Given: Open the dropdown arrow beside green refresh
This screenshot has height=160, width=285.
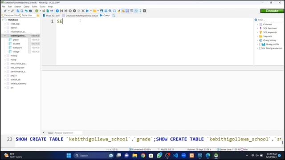Looking at the screenshot, I should pyautogui.click(x=40, y=11).
